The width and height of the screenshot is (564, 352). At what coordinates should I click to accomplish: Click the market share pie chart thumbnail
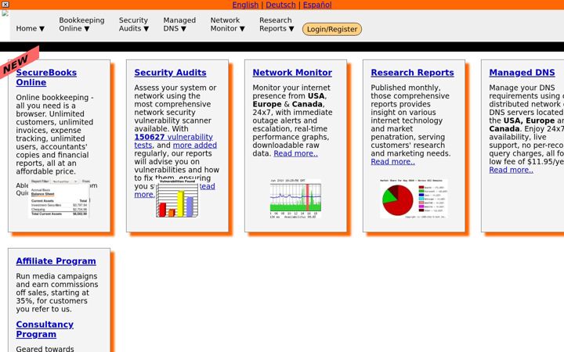414,199
